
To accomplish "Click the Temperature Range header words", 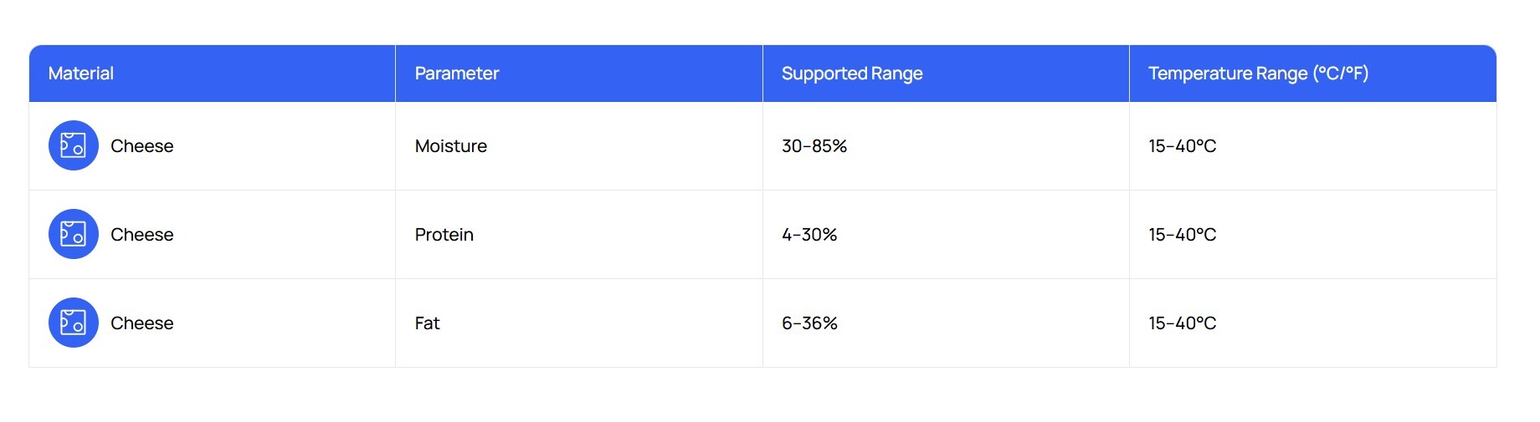I will pos(1228,74).
